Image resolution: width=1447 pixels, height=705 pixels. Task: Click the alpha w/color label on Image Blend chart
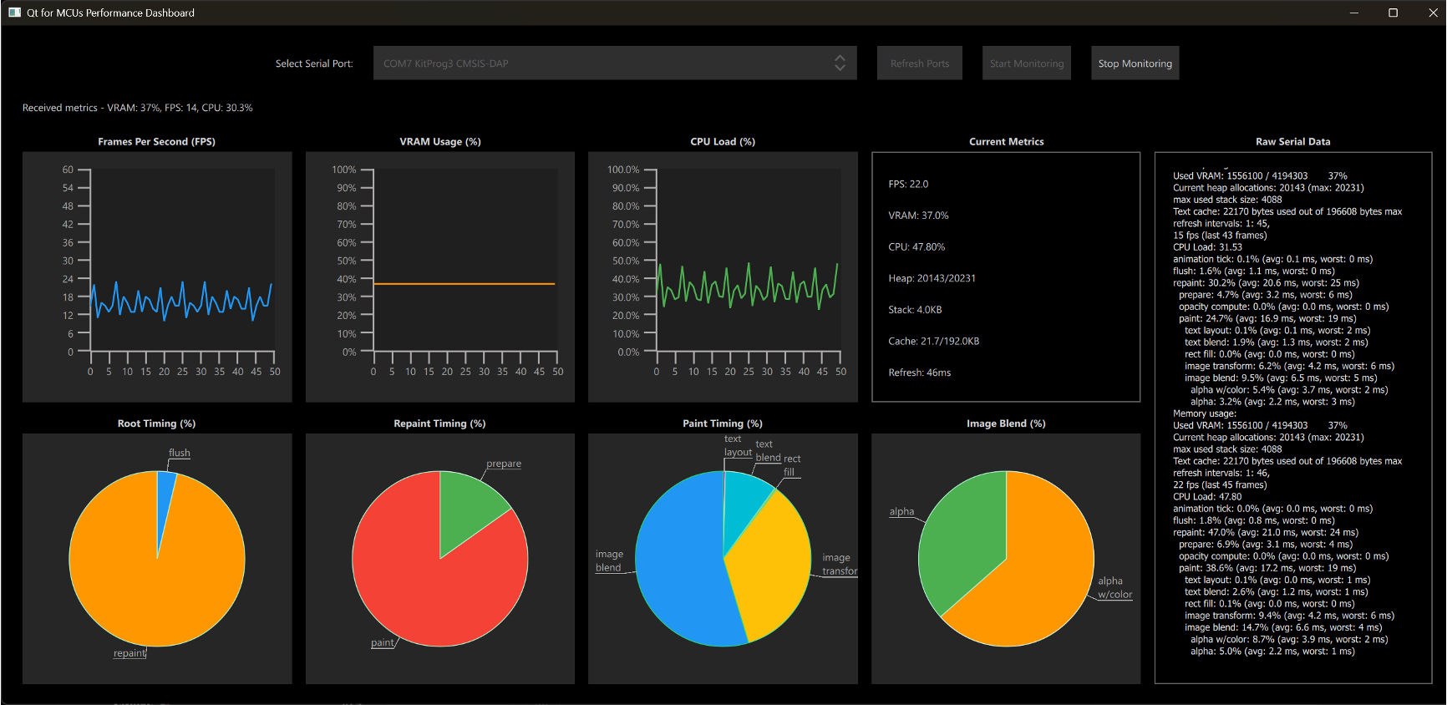click(1114, 588)
